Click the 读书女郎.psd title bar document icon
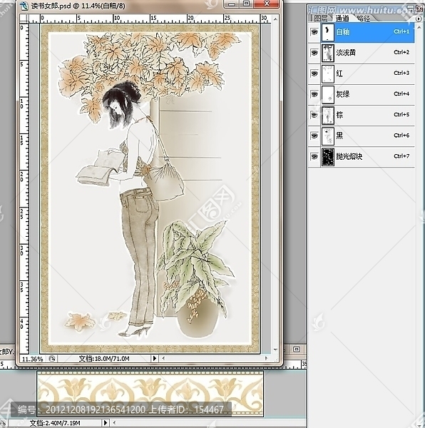Viewport: 425px width, 428px height. coord(24,5)
